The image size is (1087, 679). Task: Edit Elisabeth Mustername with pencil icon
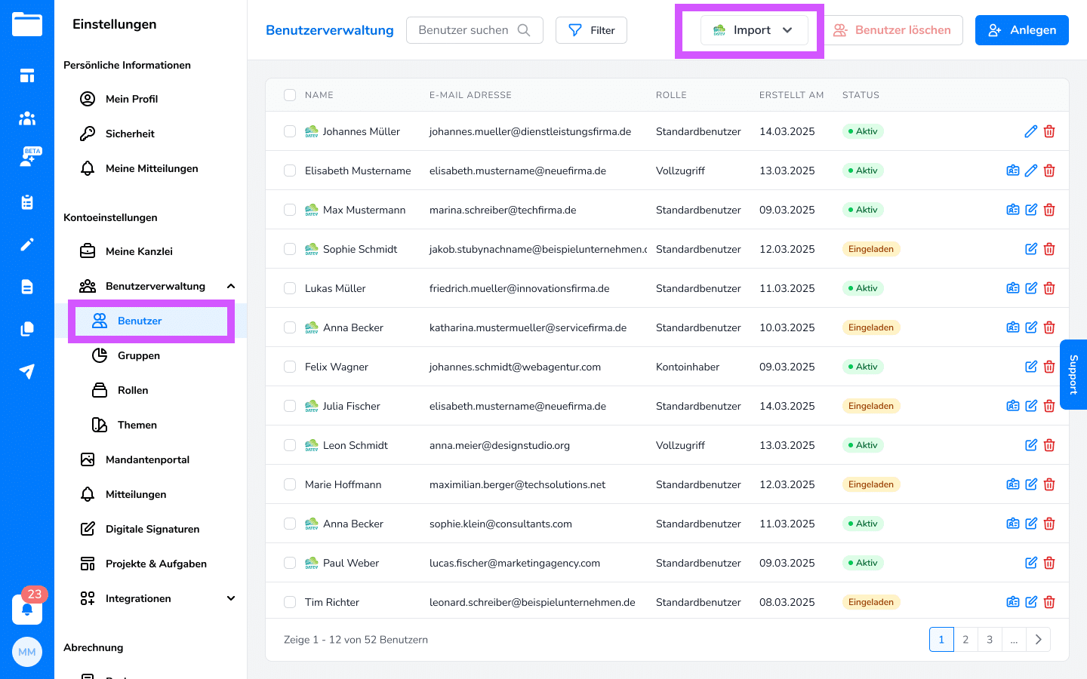pos(1031,171)
